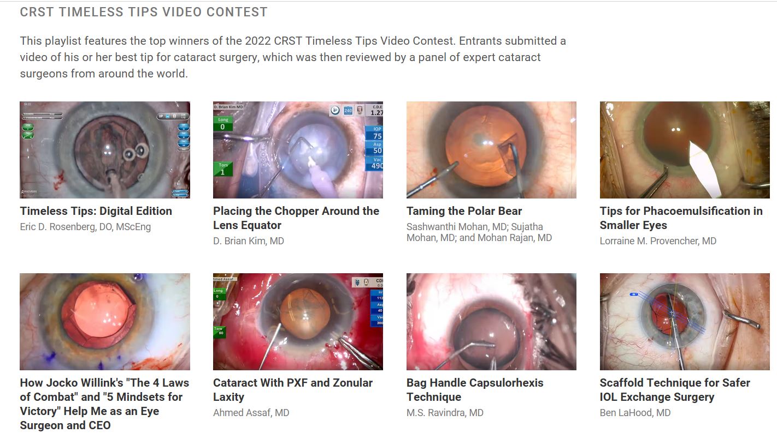Click the Timeless Tips: Digital Edition title
Image resolution: width=777 pixels, height=433 pixels.
pyautogui.click(x=96, y=211)
